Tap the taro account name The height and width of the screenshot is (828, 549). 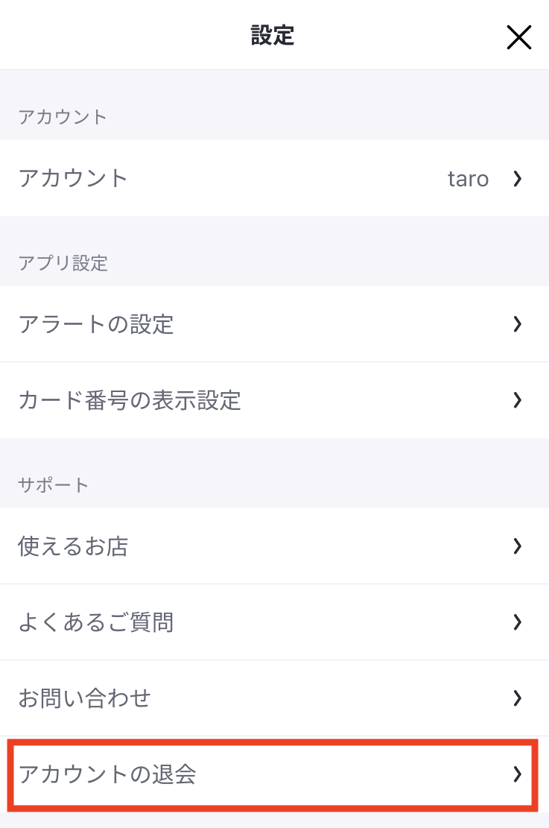coord(469,179)
